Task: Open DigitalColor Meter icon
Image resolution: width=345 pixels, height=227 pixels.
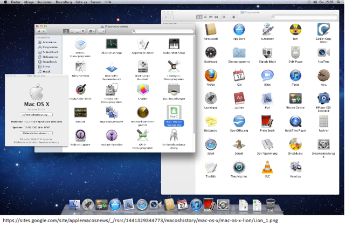Action: (x=80, y=90)
